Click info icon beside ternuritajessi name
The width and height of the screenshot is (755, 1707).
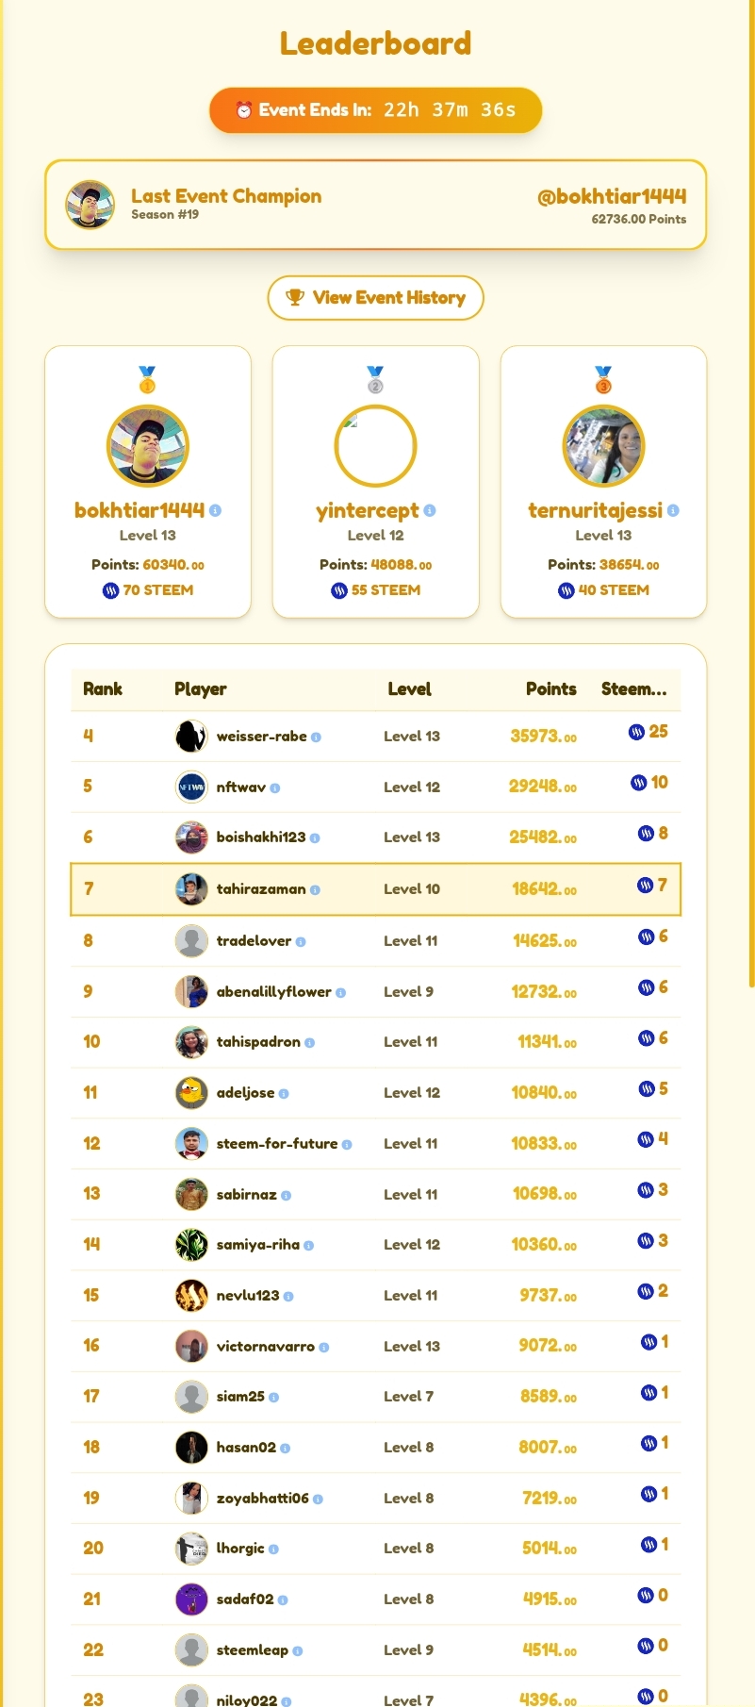pyautogui.click(x=673, y=510)
